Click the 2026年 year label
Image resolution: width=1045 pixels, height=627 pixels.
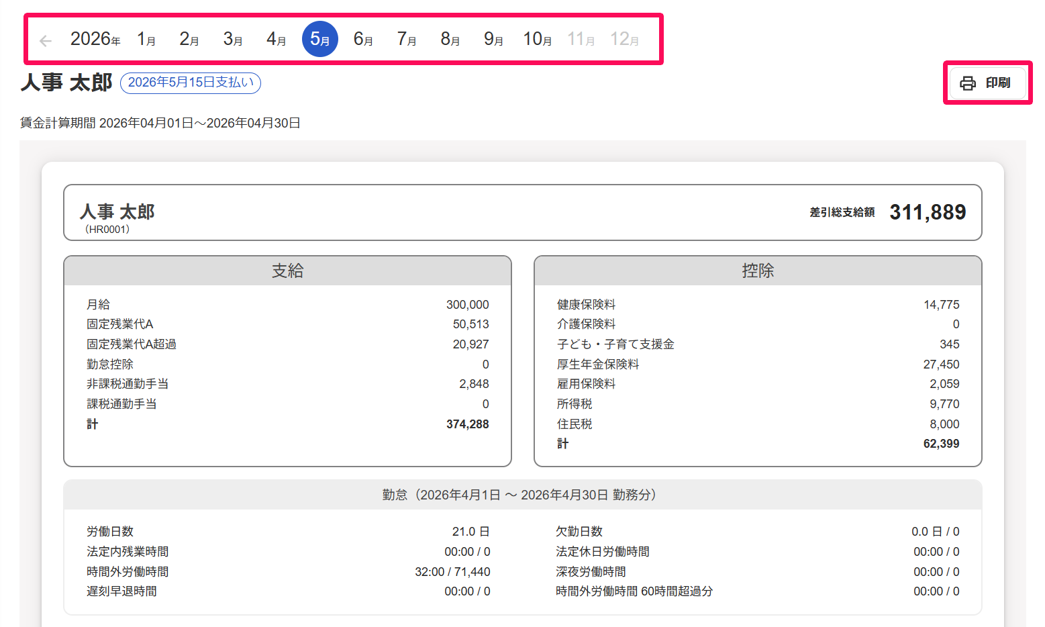tap(95, 40)
